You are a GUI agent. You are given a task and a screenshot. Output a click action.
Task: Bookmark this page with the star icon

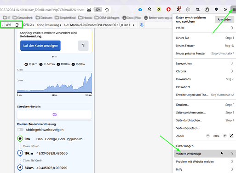(x=107, y=10)
